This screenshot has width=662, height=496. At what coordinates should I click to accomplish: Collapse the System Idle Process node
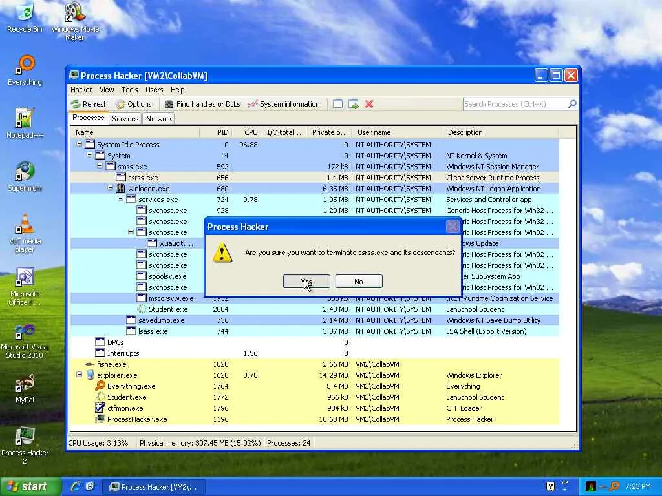pos(79,144)
